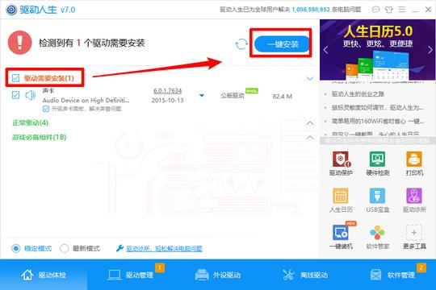Open the 鼠标灵敏度如何调节 news link
The width and height of the screenshot is (436, 290).
[x=378, y=107]
